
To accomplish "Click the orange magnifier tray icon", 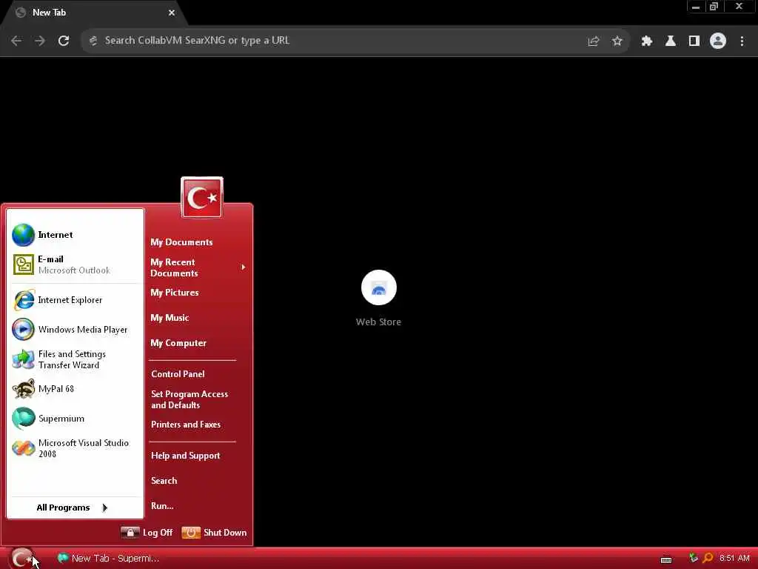I will pyautogui.click(x=708, y=558).
